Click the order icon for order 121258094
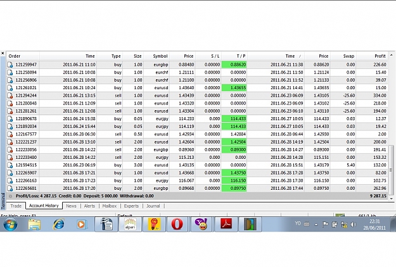This screenshot has height=267, width=396. coord(10,73)
